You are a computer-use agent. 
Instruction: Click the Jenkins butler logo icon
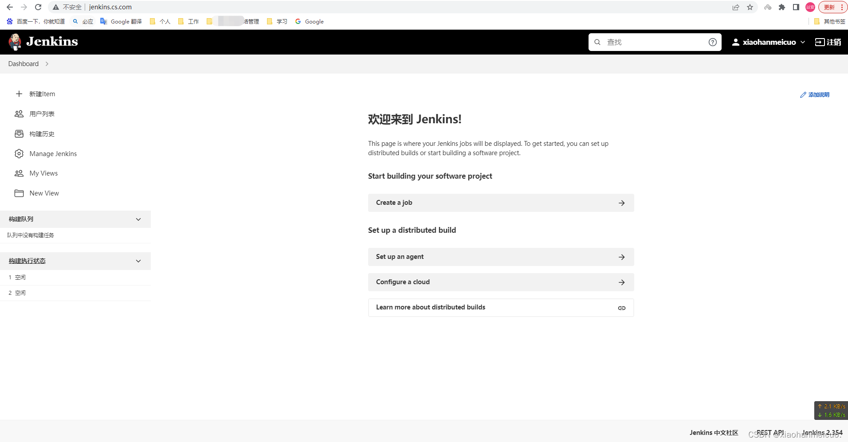coord(15,42)
